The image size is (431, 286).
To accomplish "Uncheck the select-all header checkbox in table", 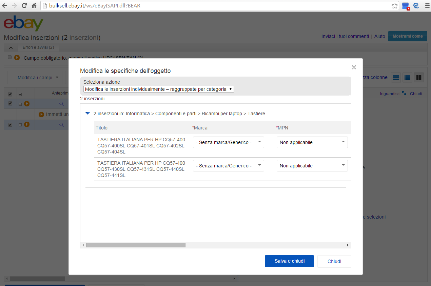I will [10, 94].
